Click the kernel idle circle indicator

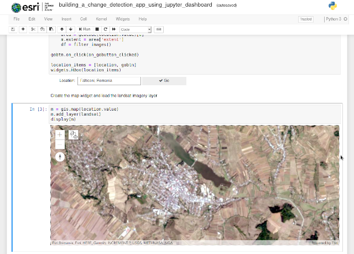(x=345, y=19)
